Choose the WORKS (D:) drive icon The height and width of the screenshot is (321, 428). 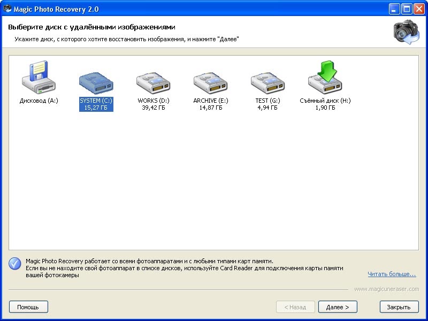(154, 83)
